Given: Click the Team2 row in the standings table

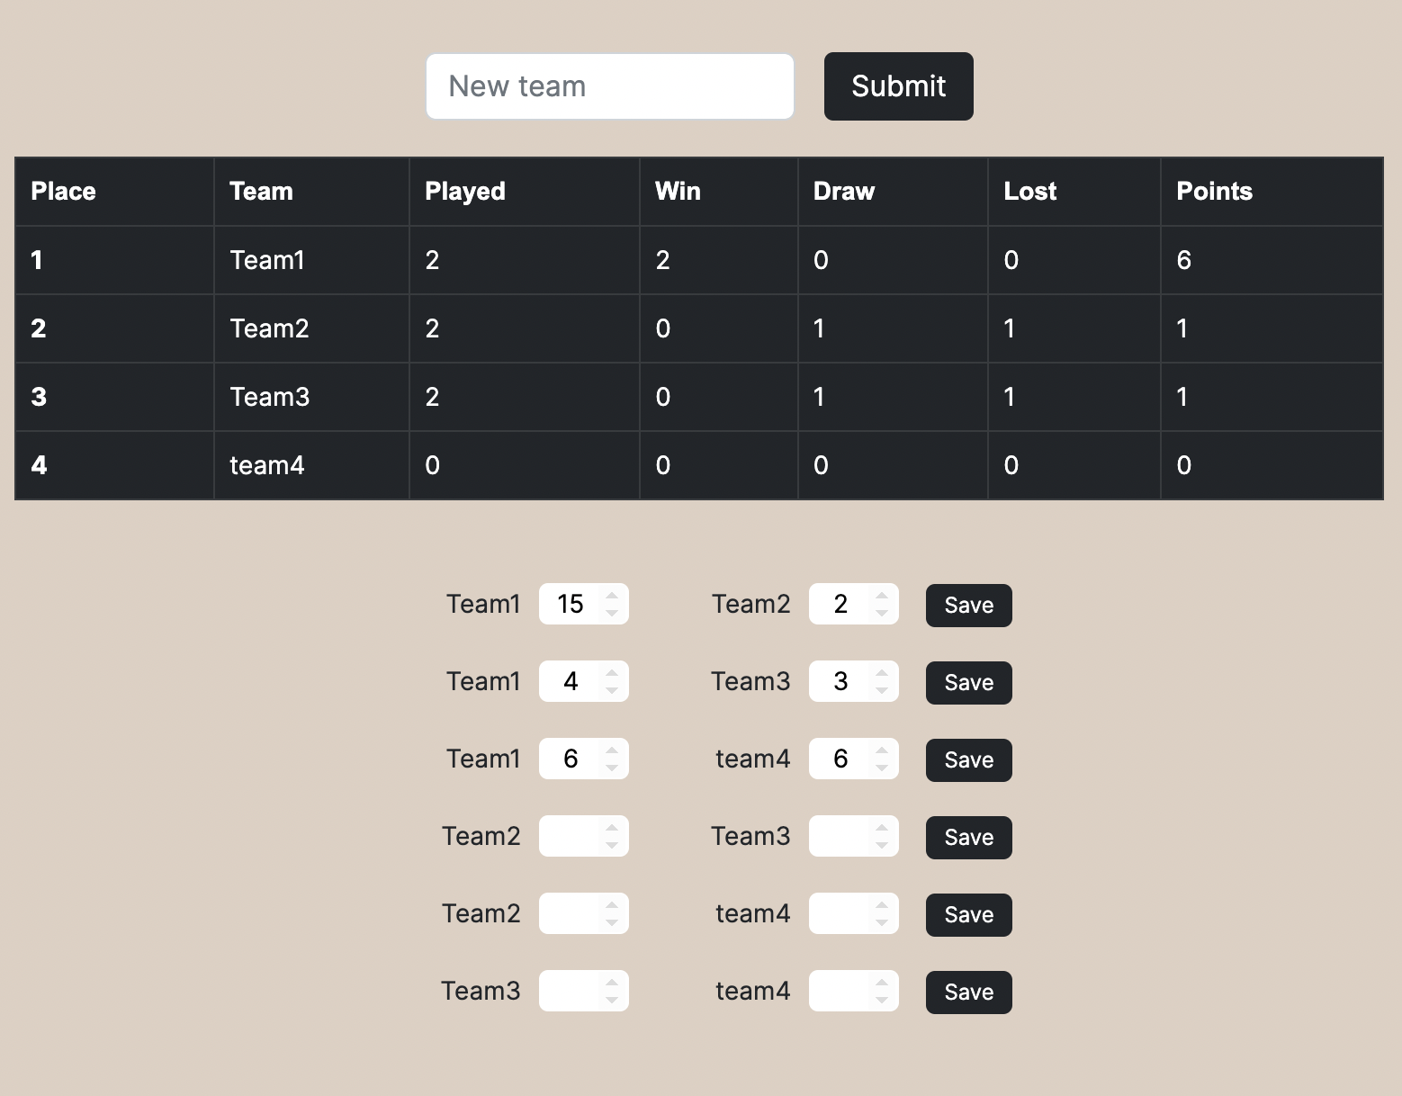Looking at the screenshot, I should pos(270,328).
